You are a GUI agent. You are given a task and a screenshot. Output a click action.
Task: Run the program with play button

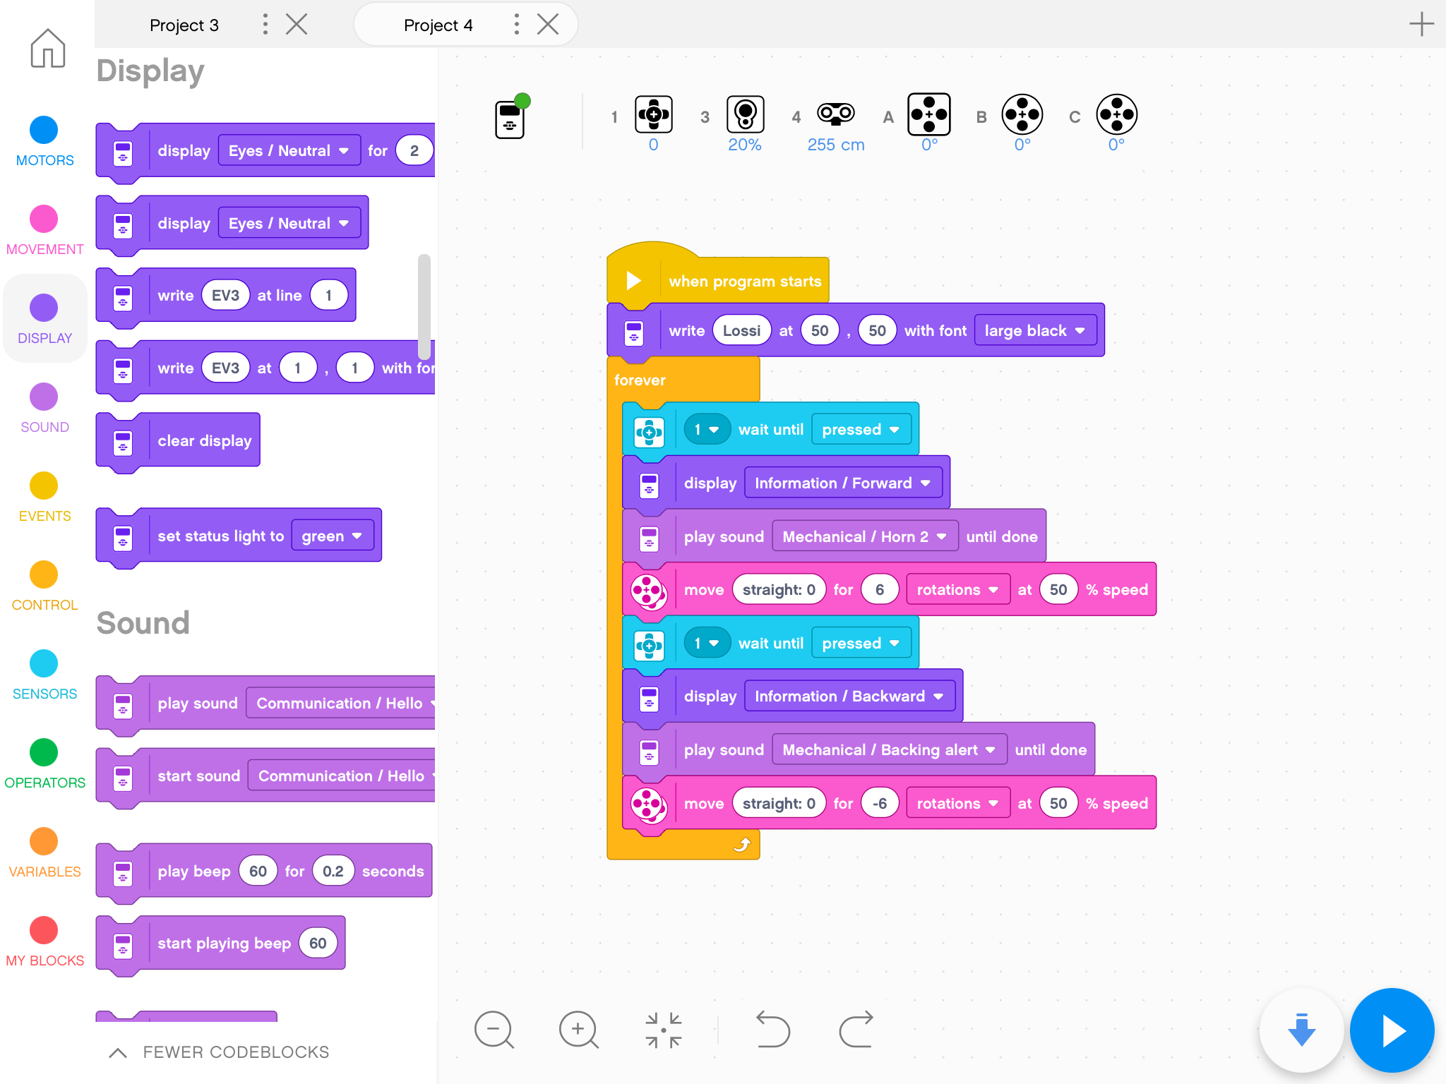point(1392,1030)
